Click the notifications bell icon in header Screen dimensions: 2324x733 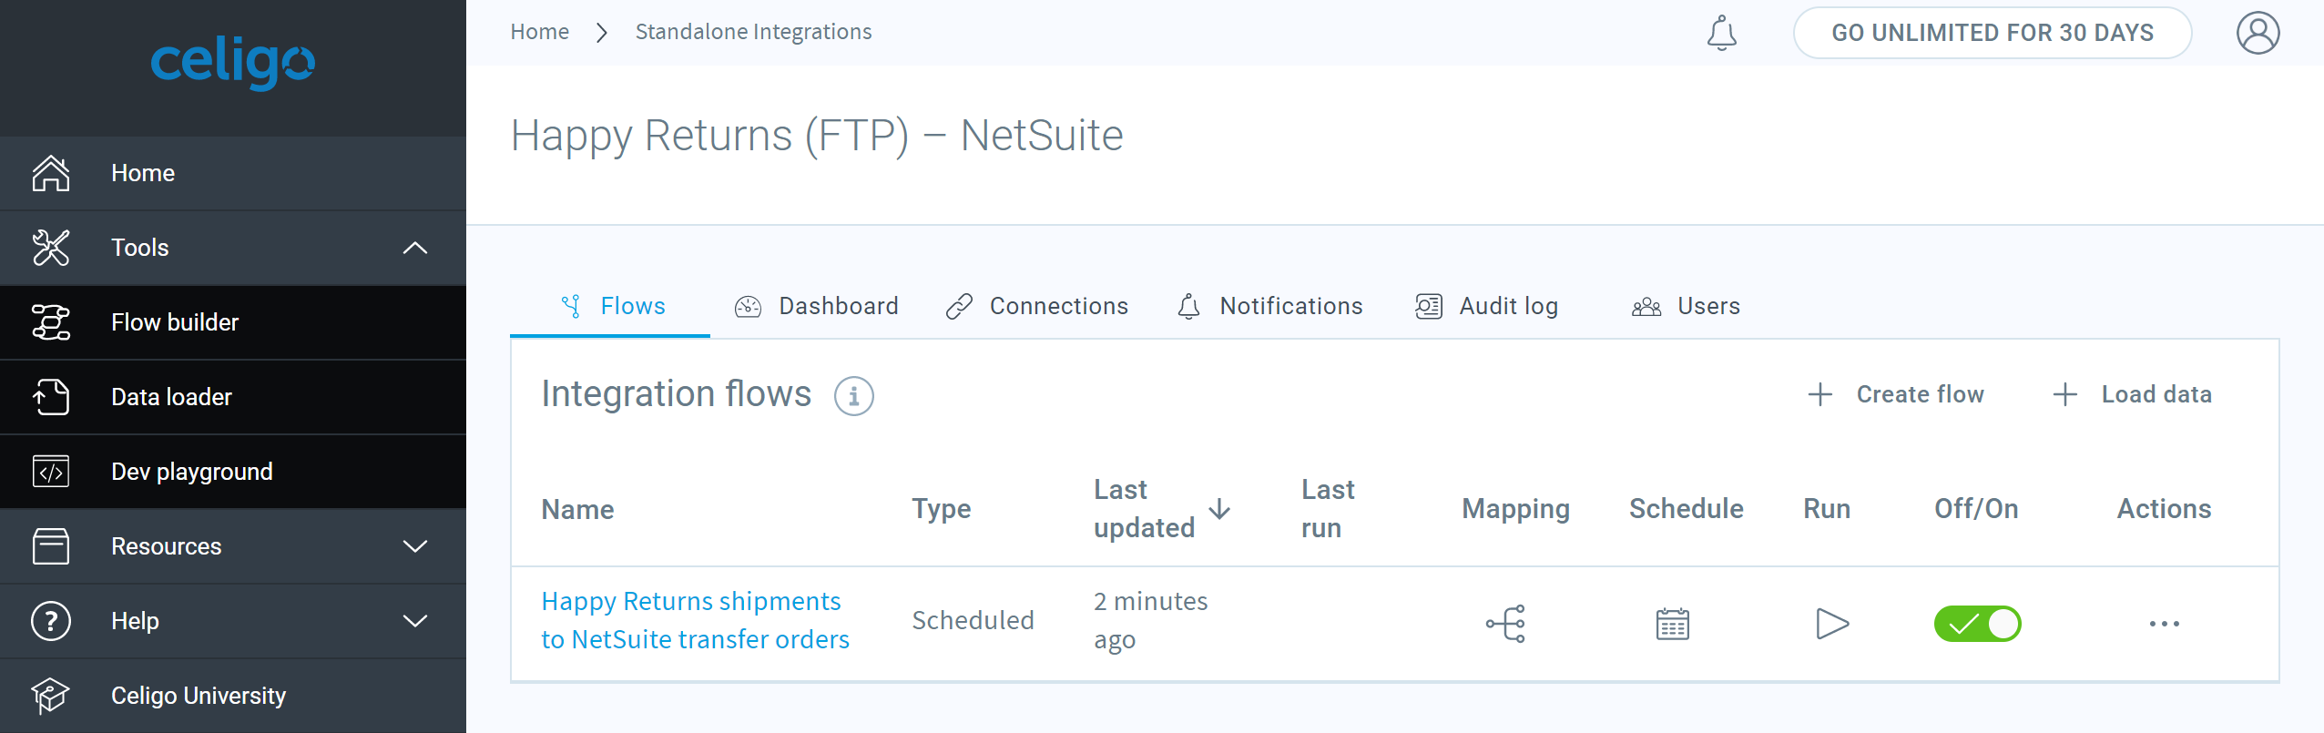[x=1721, y=34]
